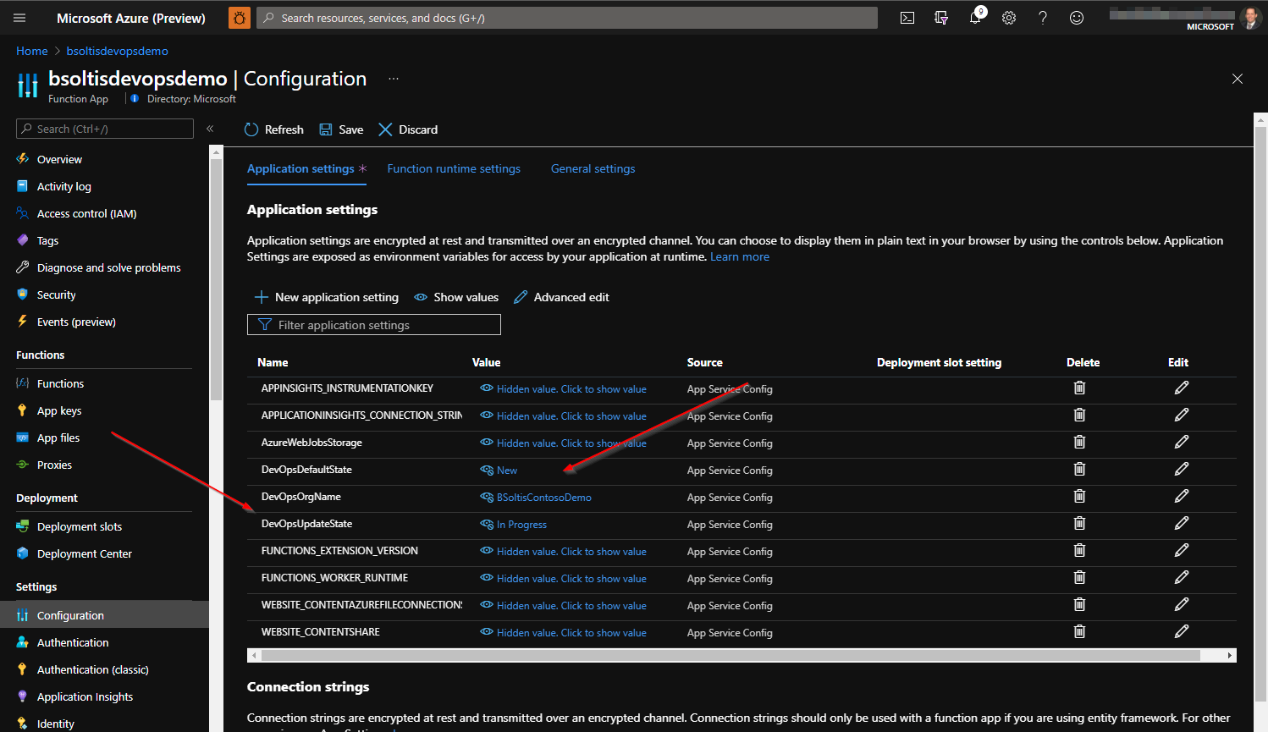The image size is (1268, 732).
Task: Delete the WEBSITE_CONTENTSHARE setting
Action: [x=1079, y=631]
